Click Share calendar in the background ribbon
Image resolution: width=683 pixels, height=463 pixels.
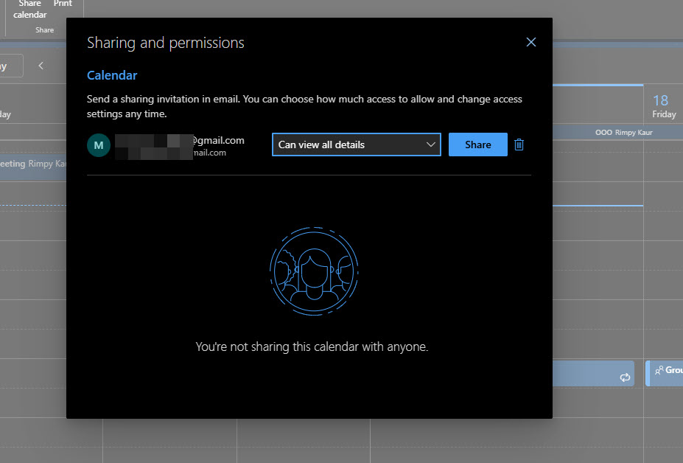(x=29, y=10)
